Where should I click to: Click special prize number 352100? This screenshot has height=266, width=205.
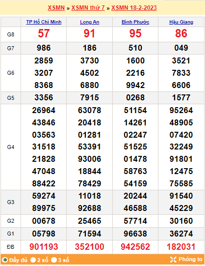(x=89, y=247)
